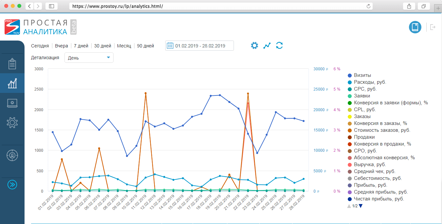Open chart settings gear above the graph
This screenshot has height=224, width=442.
[x=254, y=45]
